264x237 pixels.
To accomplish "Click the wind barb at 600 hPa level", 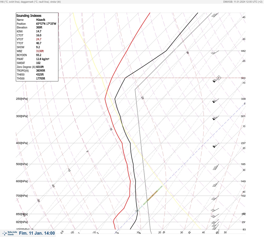I will coord(216,184).
